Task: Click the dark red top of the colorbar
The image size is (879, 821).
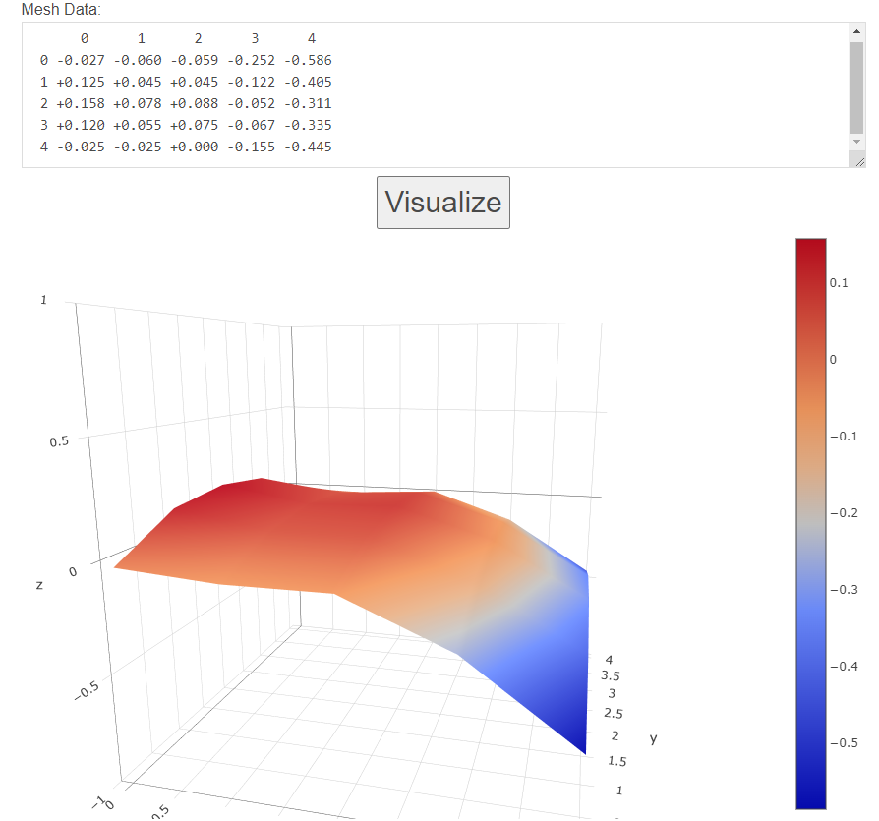Action: pyautogui.click(x=809, y=251)
